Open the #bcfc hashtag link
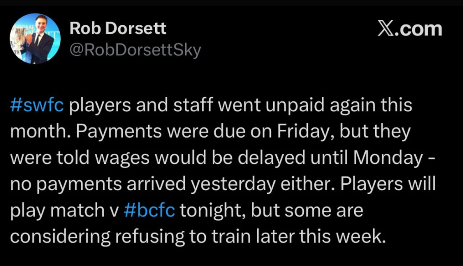The image size is (463, 266). (150, 210)
